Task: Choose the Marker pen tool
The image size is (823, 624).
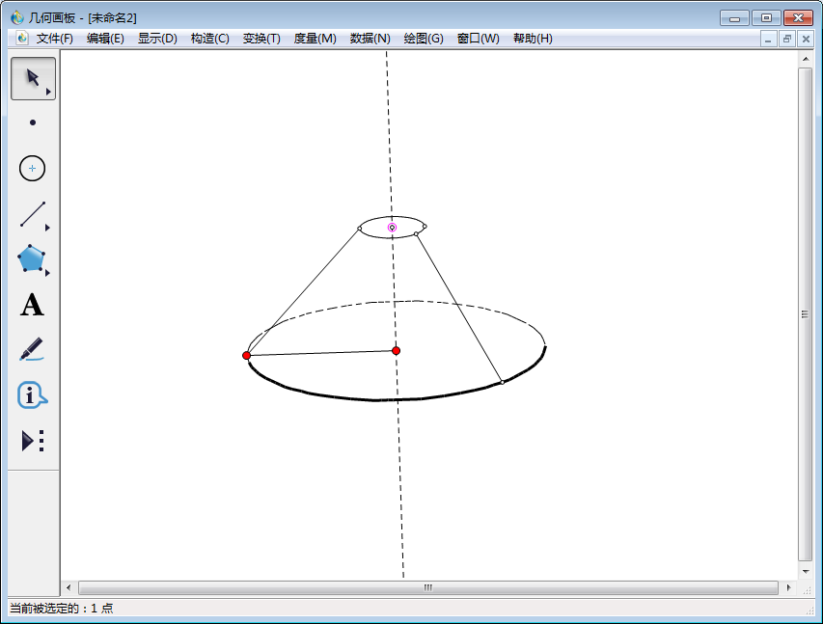Action: click(x=32, y=349)
